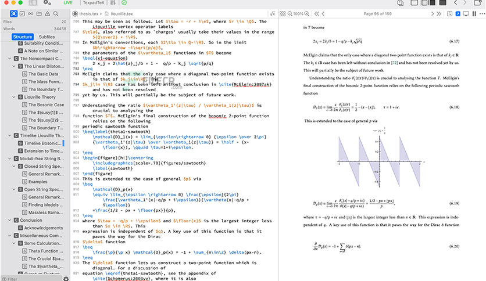Switch to the Structure tab
Image resolution: width=486 pixels, height=281 pixels.
tap(22, 37)
